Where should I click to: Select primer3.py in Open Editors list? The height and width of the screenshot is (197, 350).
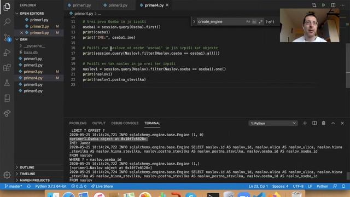[39, 26]
